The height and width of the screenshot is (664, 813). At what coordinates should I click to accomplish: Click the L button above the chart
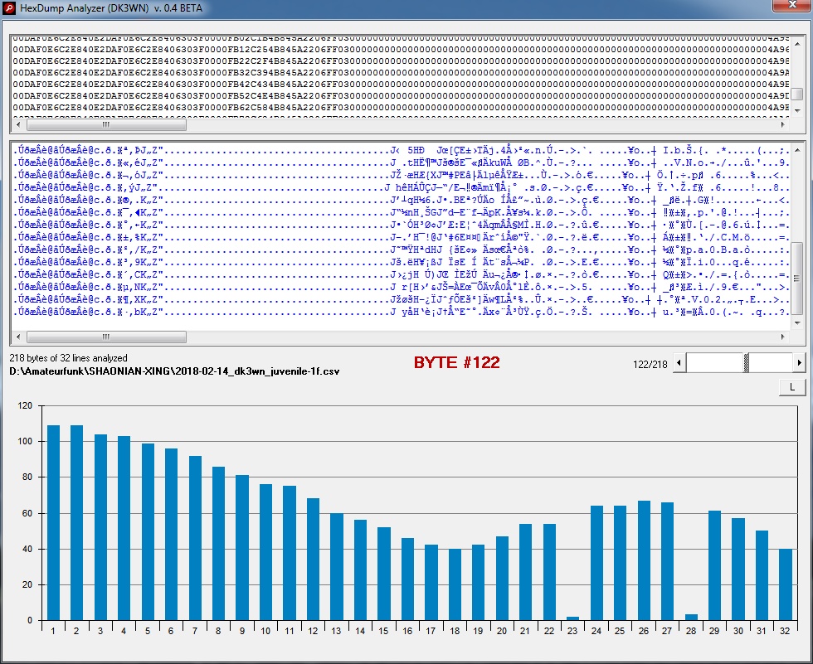pos(791,387)
